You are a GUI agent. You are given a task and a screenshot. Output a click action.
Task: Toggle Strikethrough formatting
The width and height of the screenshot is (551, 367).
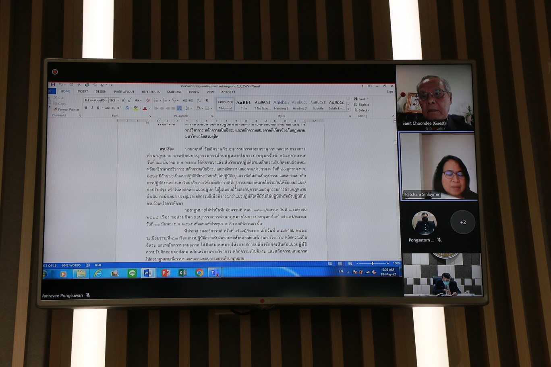[x=107, y=108]
